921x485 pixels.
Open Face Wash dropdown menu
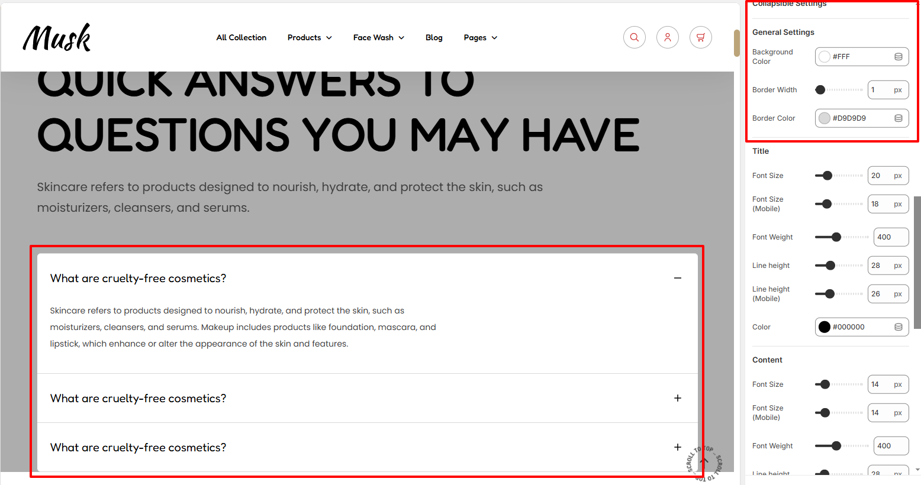point(379,37)
